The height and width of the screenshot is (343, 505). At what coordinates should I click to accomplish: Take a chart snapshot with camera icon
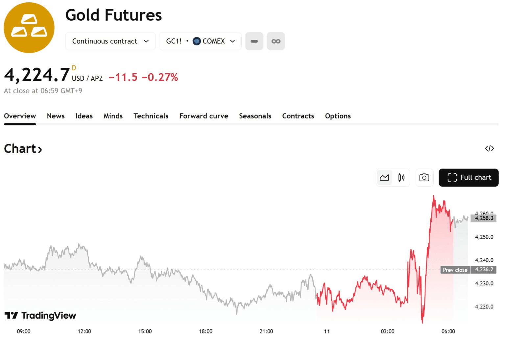tap(424, 178)
